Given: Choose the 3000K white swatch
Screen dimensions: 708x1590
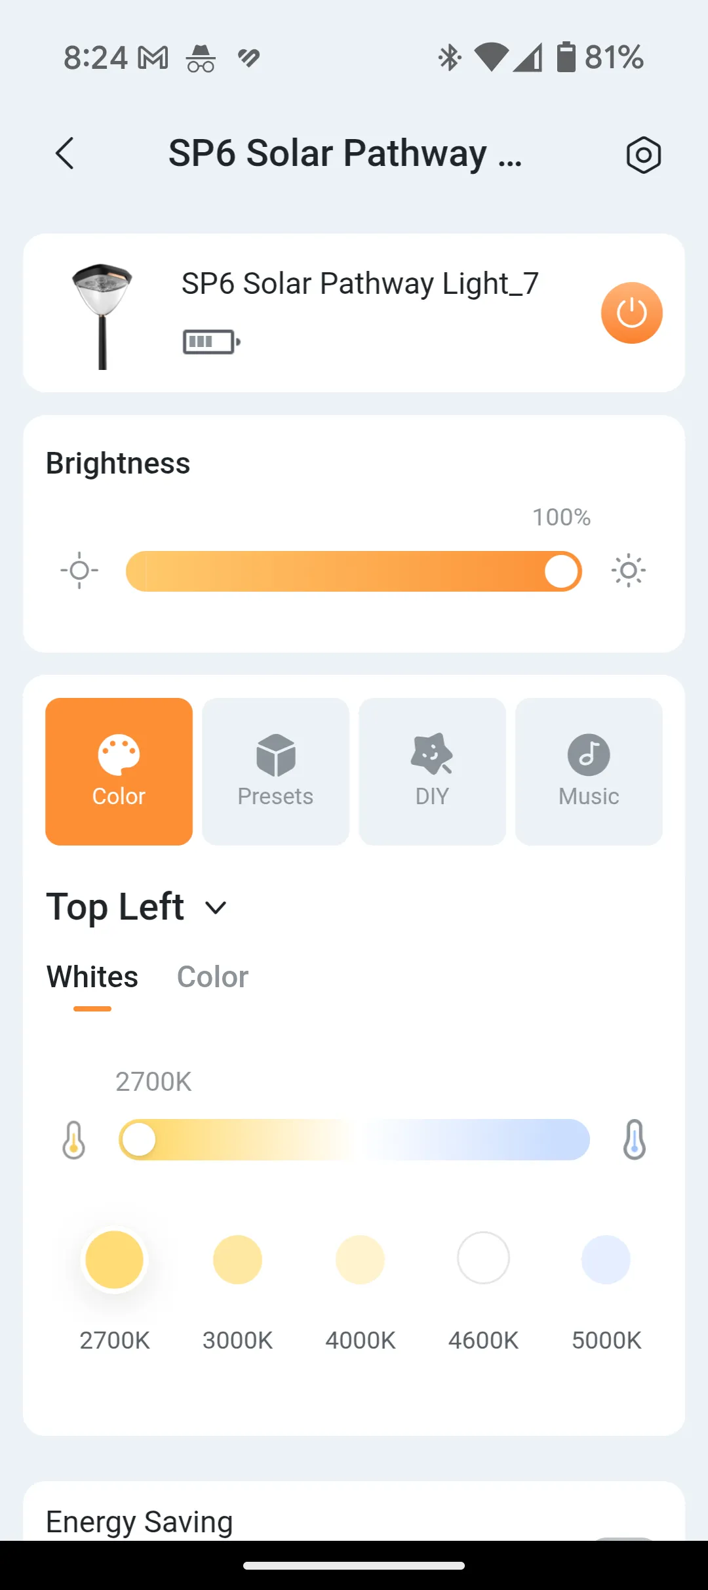Looking at the screenshot, I should [237, 1259].
